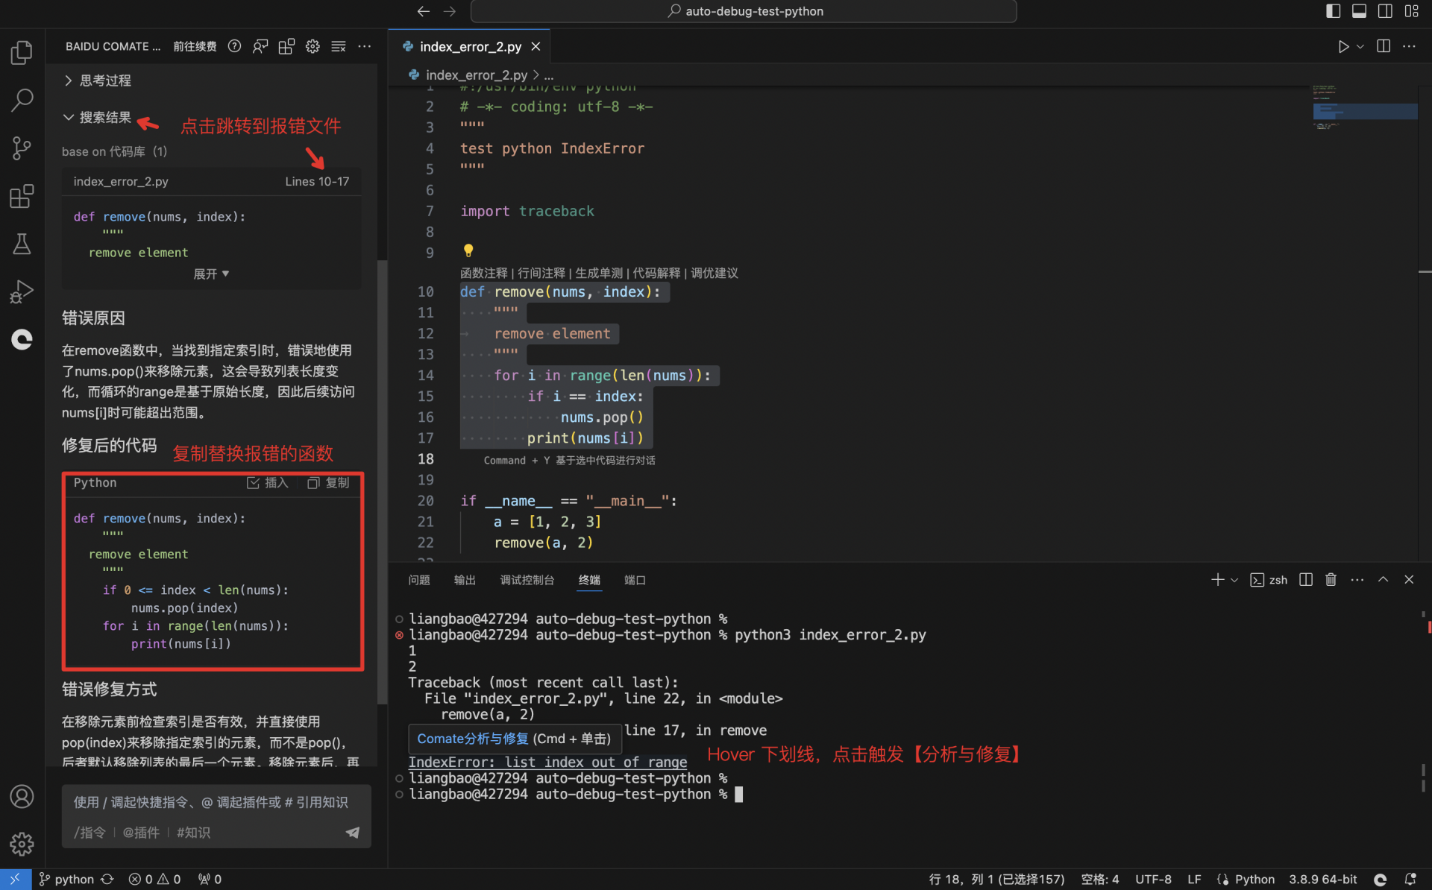Click 插入 to insert fixed code
The width and height of the screenshot is (1432, 890).
point(268,483)
